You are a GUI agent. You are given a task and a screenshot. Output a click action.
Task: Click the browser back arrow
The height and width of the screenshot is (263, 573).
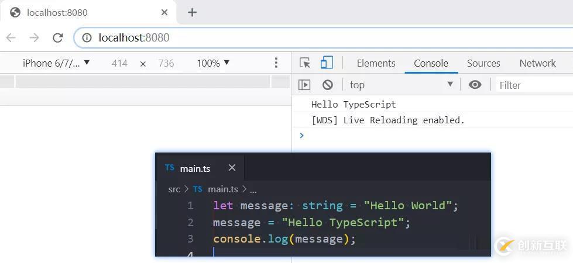[x=11, y=37]
